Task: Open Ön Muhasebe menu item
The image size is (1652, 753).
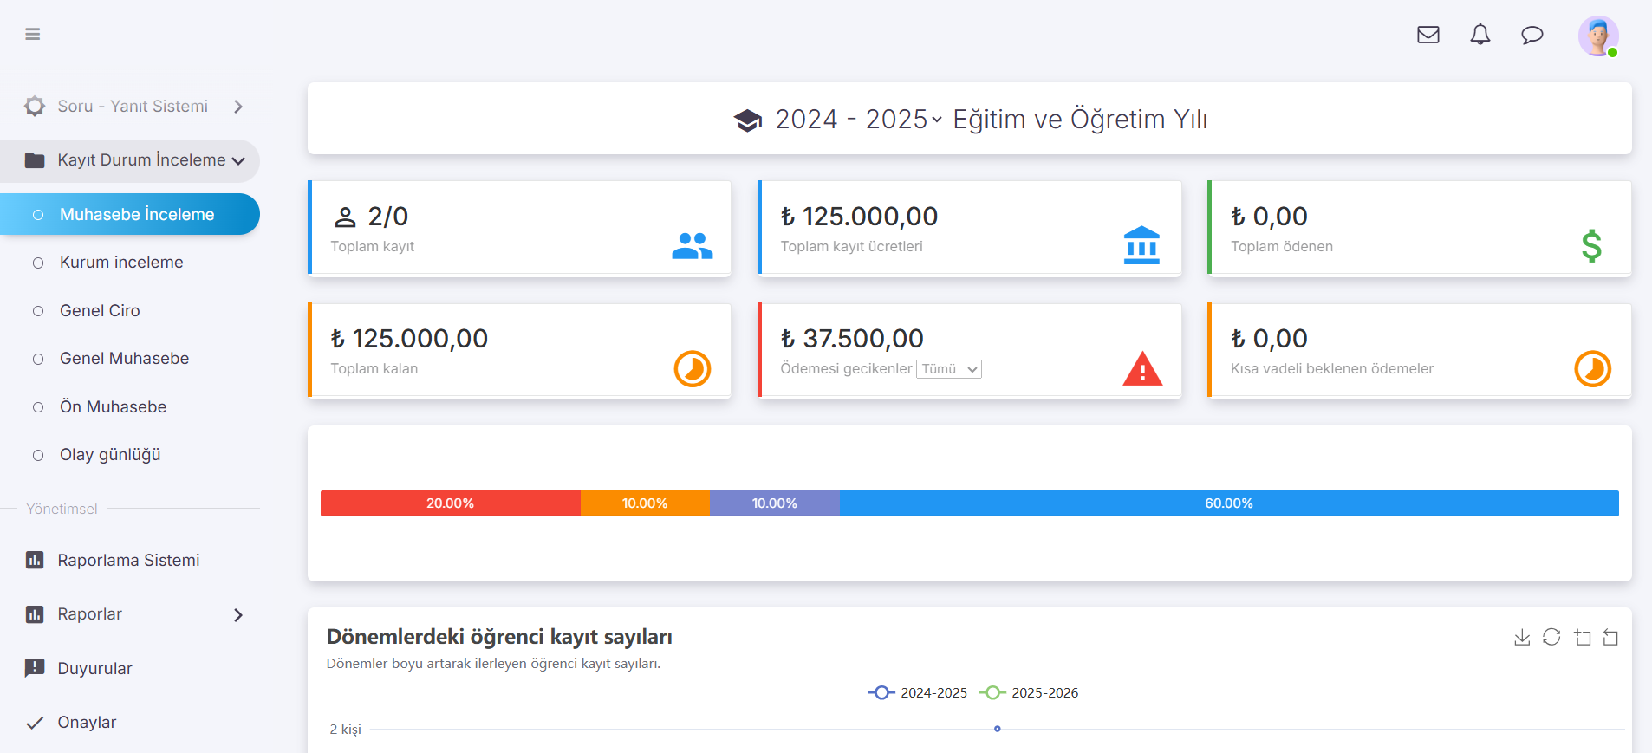Action: [113, 407]
